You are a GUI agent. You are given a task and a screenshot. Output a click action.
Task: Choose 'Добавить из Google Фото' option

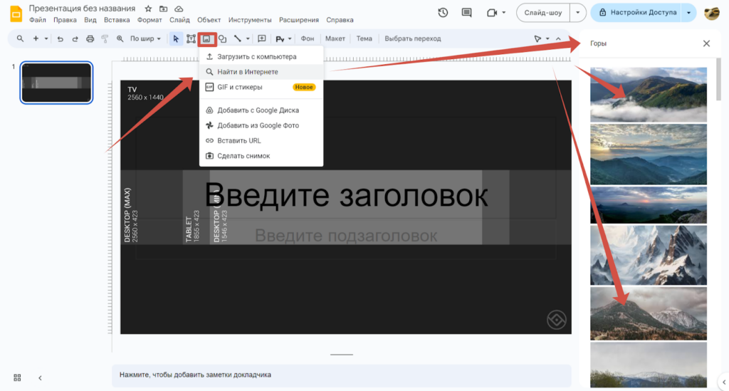click(261, 125)
